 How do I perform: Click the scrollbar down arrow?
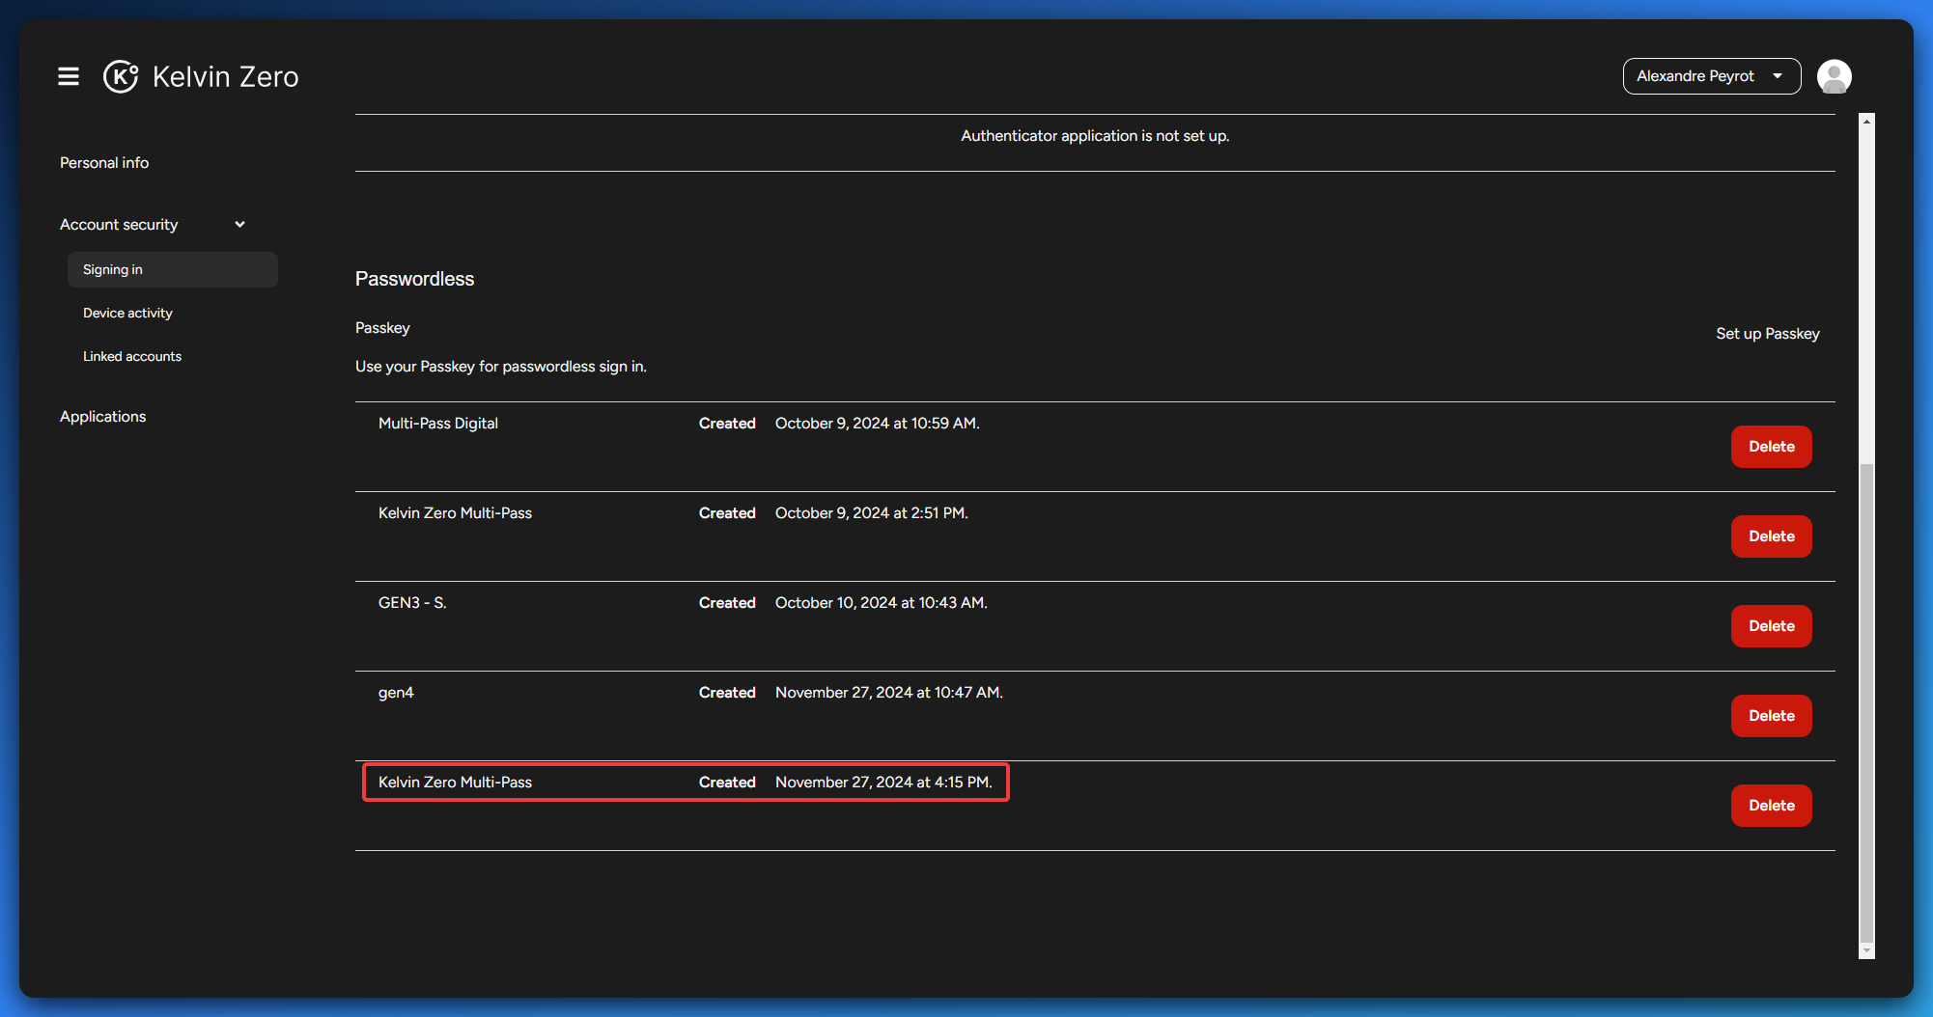(1866, 950)
